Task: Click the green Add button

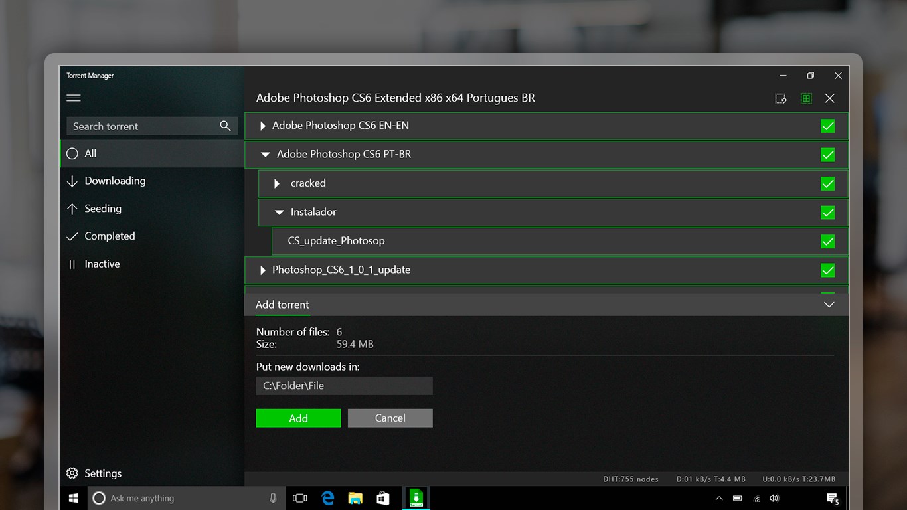Action: 299,418
